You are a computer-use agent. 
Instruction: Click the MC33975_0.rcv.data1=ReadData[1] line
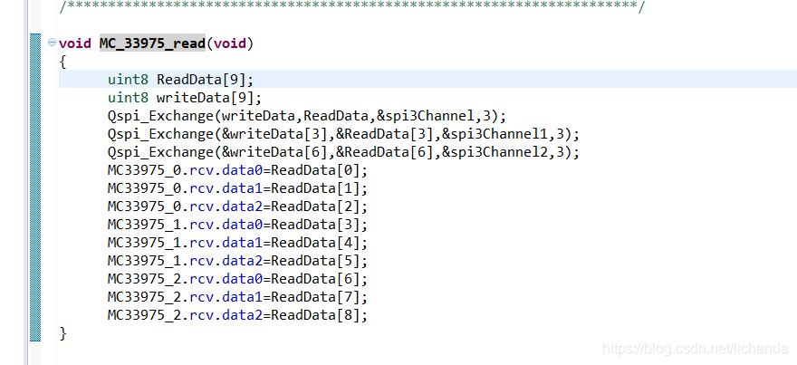[x=237, y=188]
